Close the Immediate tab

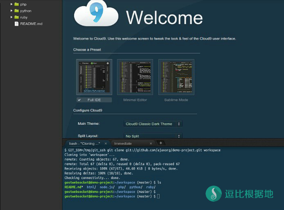[151, 144]
